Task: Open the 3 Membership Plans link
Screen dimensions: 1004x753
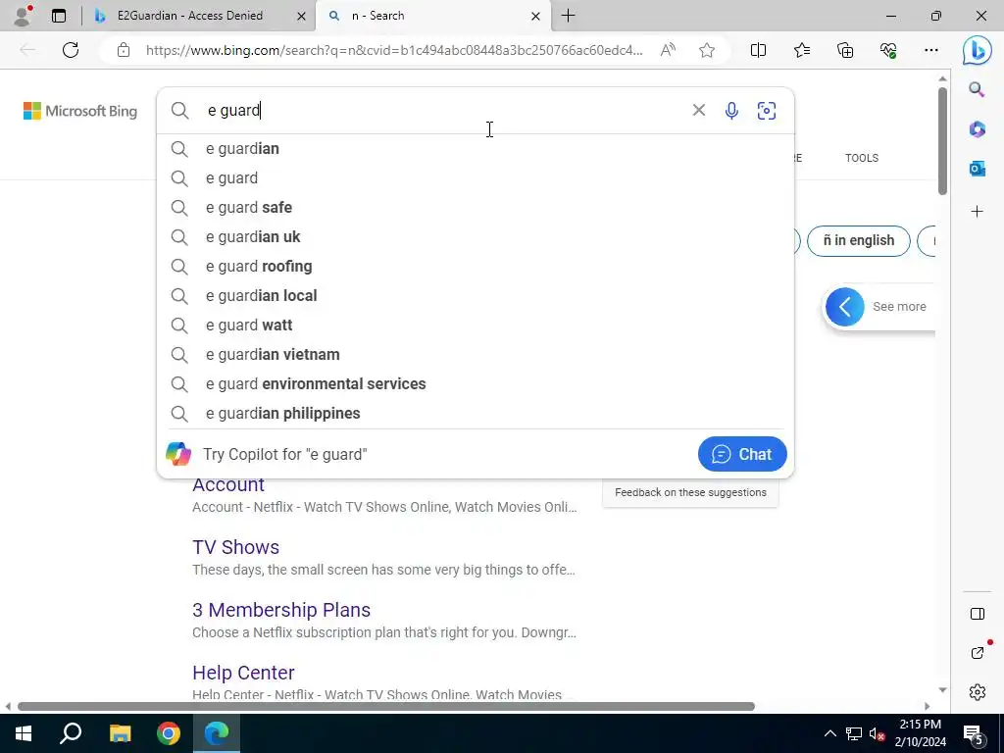Action: (x=281, y=610)
